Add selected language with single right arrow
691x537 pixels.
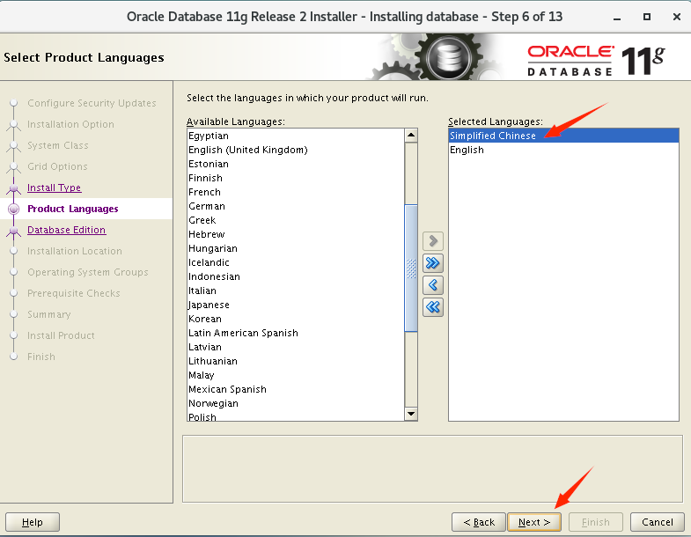point(433,241)
